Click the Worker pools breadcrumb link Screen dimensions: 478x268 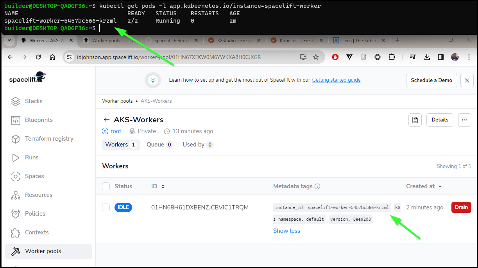click(117, 101)
